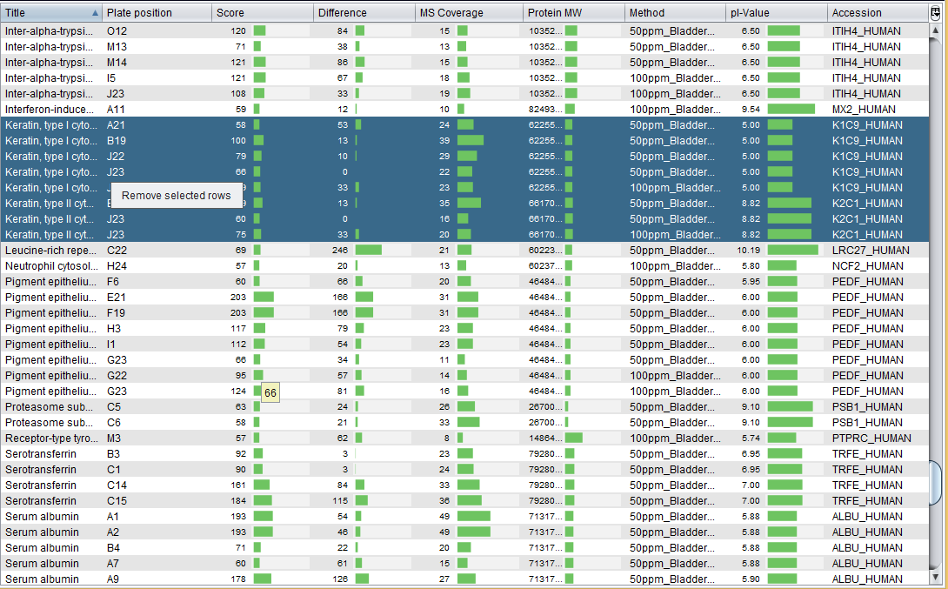The height and width of the screenshot is (589, 948).
Task: Open the column visibility control icon
Action: pyautogui.click(x=935, y=13)
